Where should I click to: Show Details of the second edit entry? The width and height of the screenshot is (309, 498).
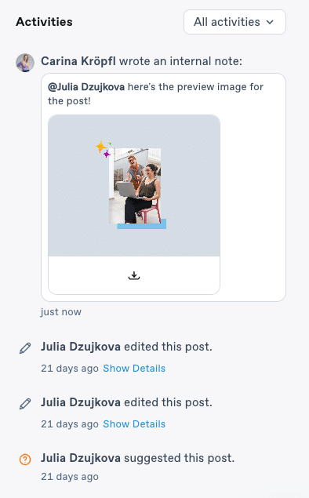pos(134,424)
